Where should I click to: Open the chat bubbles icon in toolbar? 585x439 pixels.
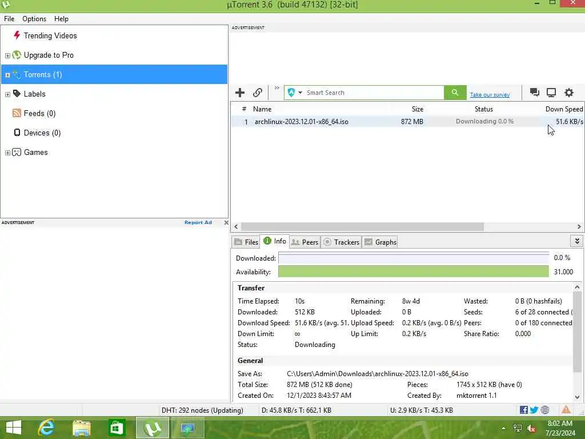[535, 93]
